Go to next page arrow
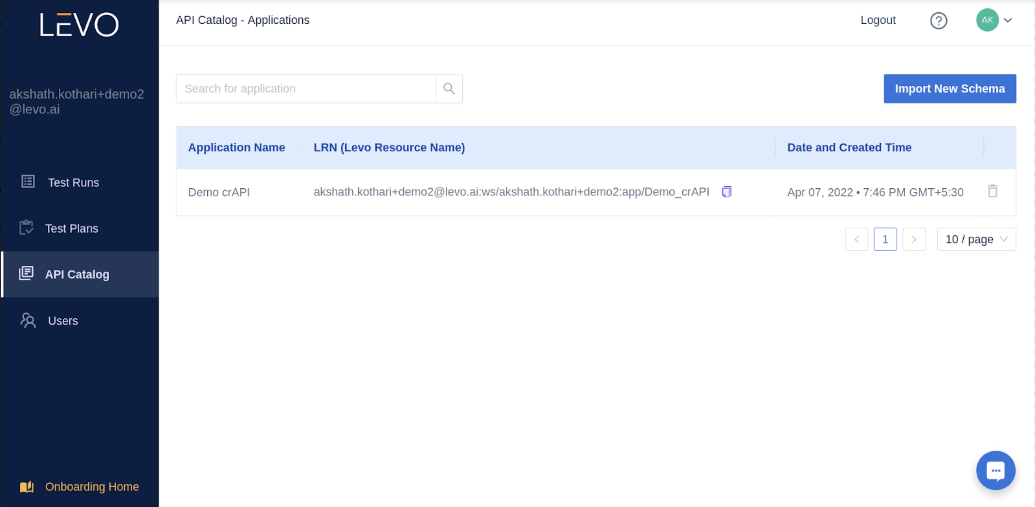This screenshot has height=507, width=1035. pos(914,239)
